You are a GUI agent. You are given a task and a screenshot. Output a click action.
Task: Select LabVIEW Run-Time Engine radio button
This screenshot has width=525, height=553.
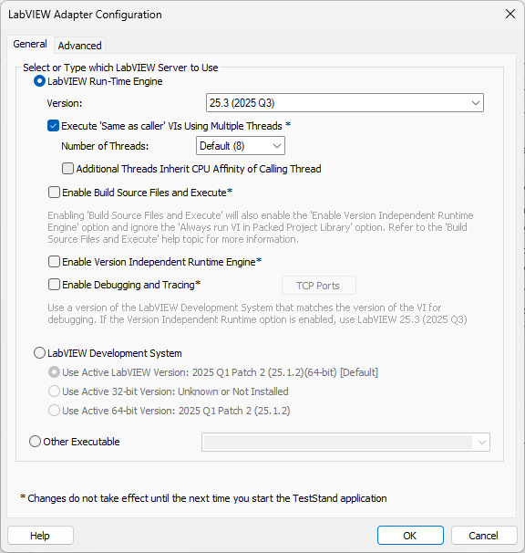point(39,81)
